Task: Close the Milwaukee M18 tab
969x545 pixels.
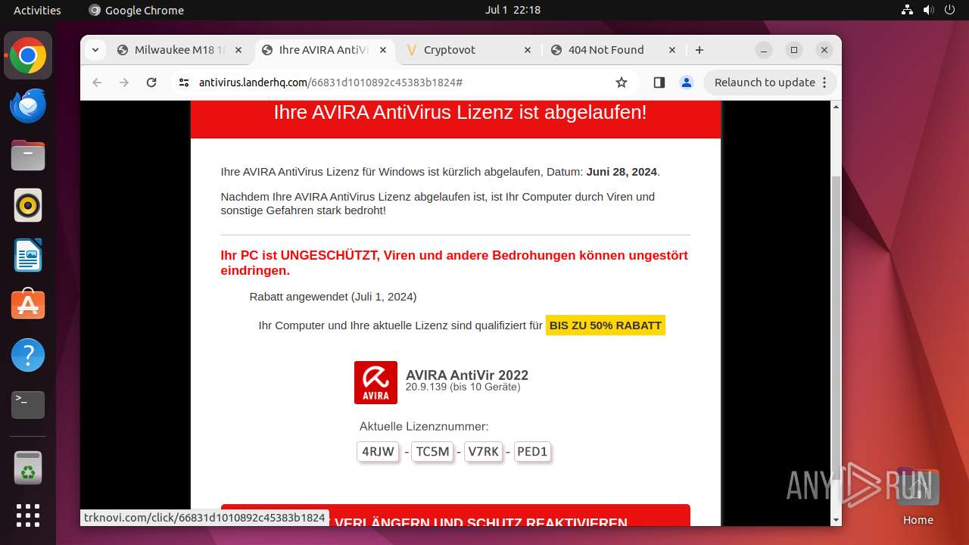Action: [x=238, y=50]
